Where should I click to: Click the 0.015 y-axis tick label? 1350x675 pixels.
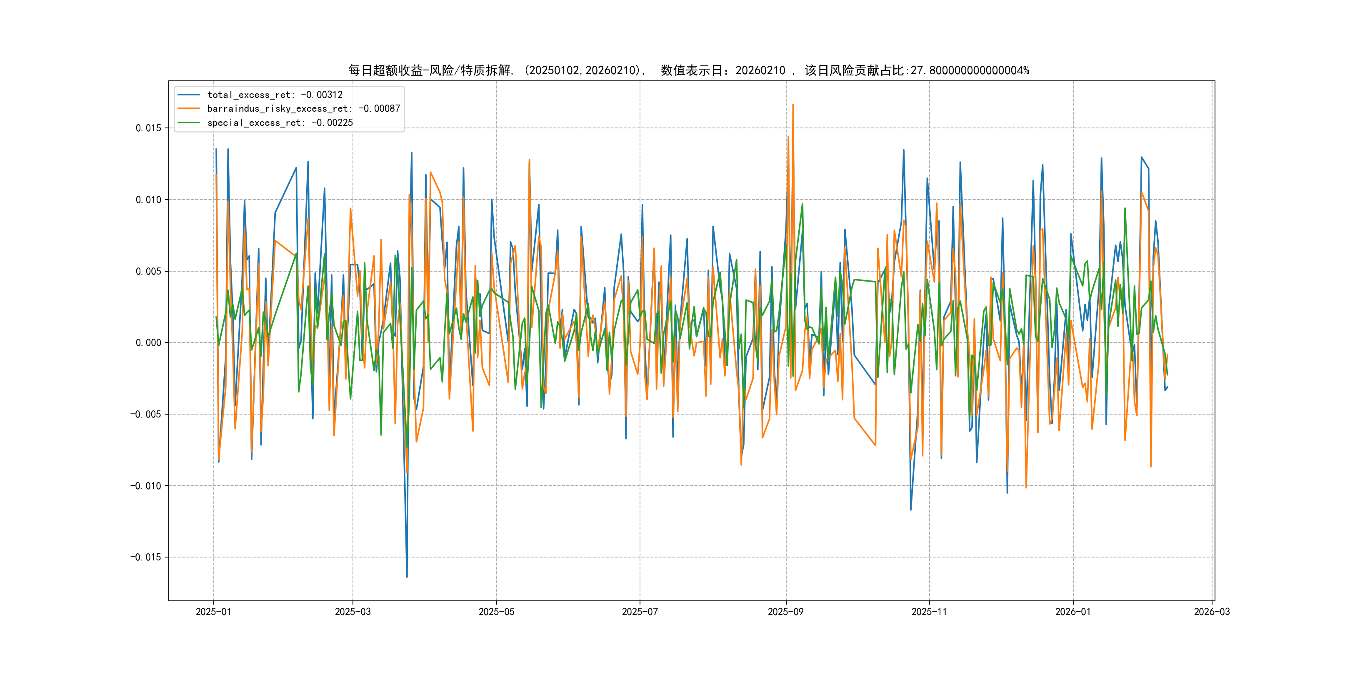(148, 128)
